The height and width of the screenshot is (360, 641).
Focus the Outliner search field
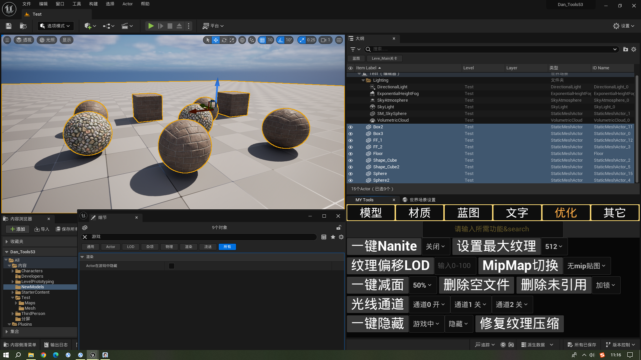[491, 49]
